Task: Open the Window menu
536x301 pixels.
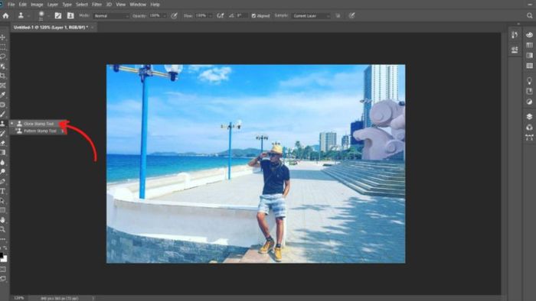Action: (138, 5)
